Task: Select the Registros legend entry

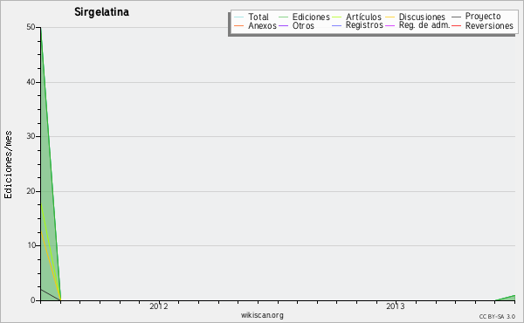Action: [x=357, y=25]
